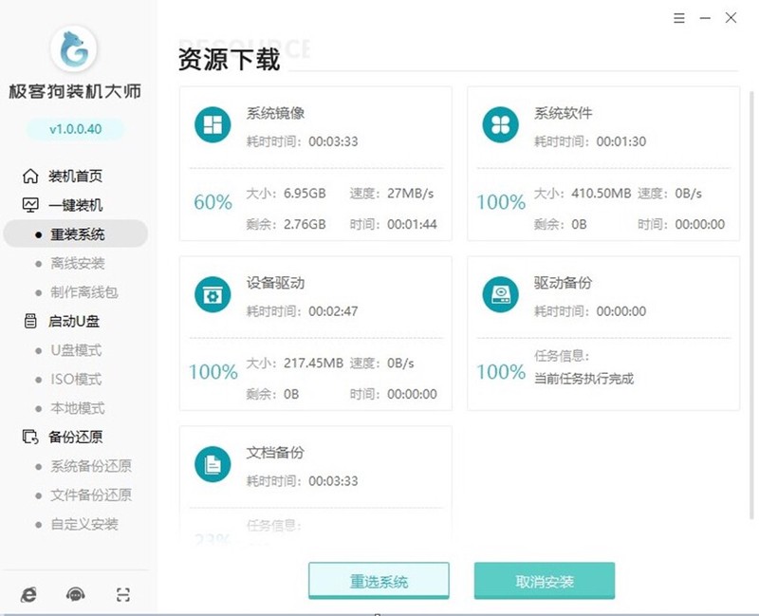Click 100% progress of 系统软件
The image size is (759, 616).
point(501,202)
